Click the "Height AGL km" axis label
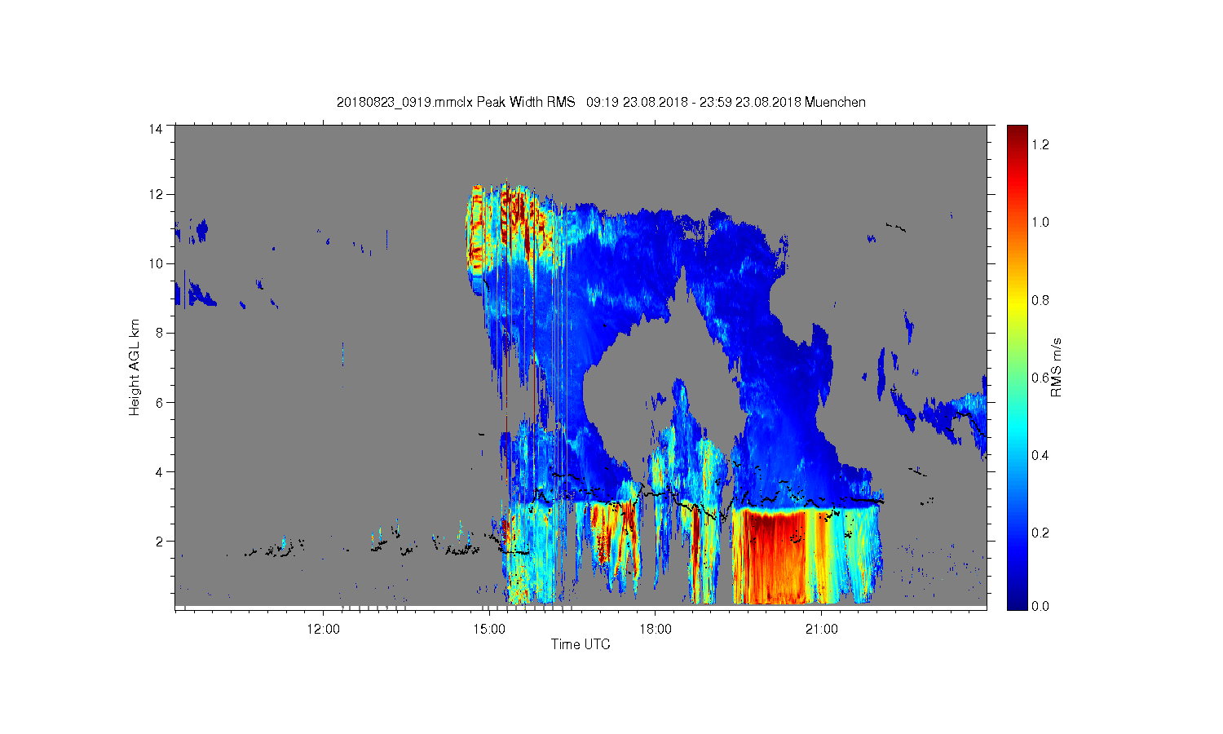 tap(135, 367)
